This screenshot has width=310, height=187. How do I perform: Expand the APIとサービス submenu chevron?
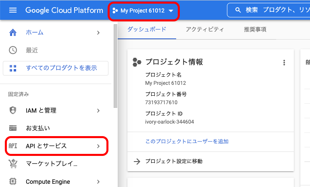click(98, 146)
